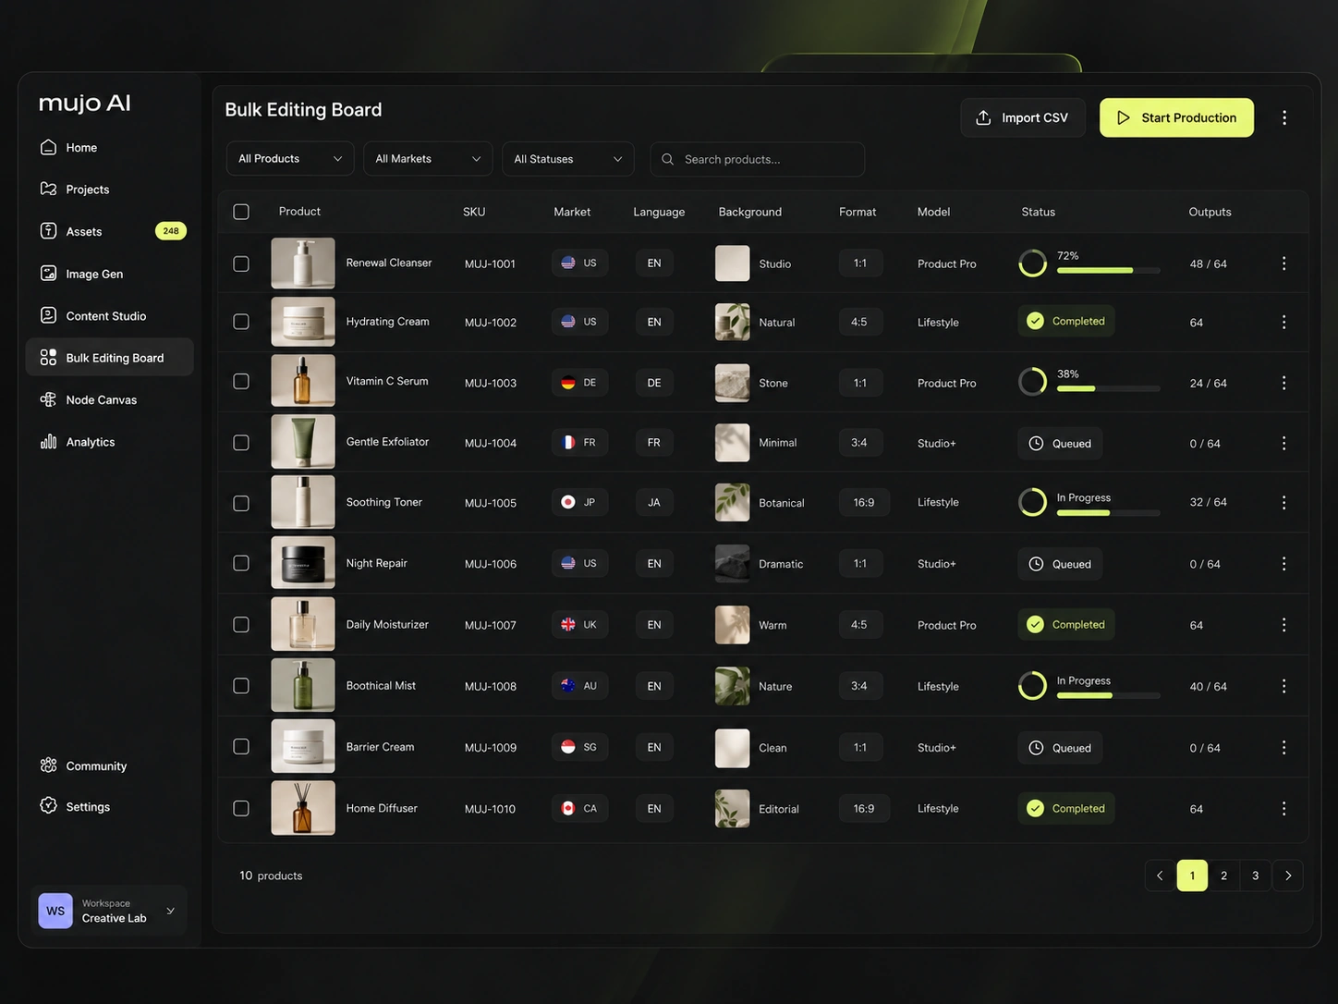The height and width of the screenshot is (1004, 1338).
Task: Click the Community icon in sidebar
Action: (x=48, y=765)
